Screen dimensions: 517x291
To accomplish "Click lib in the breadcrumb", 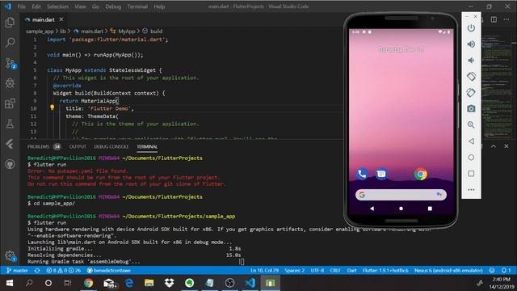I will (63, 32).
